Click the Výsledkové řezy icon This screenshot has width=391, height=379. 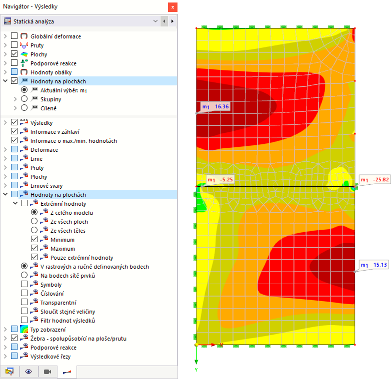tap(24, 356)
